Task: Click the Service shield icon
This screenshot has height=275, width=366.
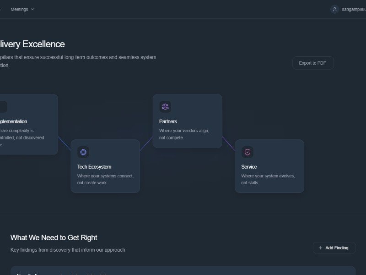Action: tap(248, 152)
